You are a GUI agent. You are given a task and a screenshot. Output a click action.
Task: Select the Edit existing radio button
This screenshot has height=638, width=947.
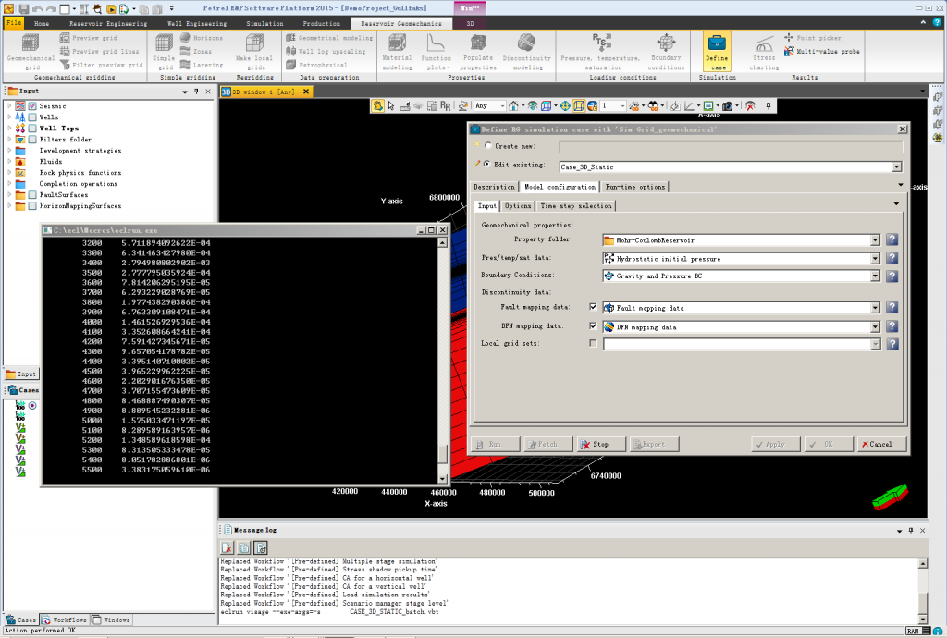coord(486,165)
